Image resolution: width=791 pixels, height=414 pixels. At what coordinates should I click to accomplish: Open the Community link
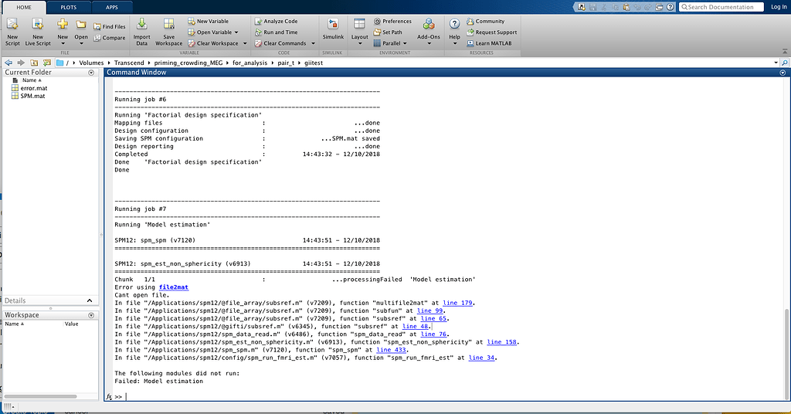pos(485,21)
